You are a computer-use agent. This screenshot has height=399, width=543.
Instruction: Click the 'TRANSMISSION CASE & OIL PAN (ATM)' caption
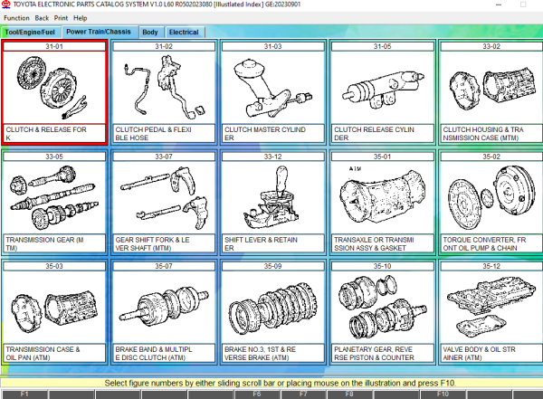click(54, 353)
